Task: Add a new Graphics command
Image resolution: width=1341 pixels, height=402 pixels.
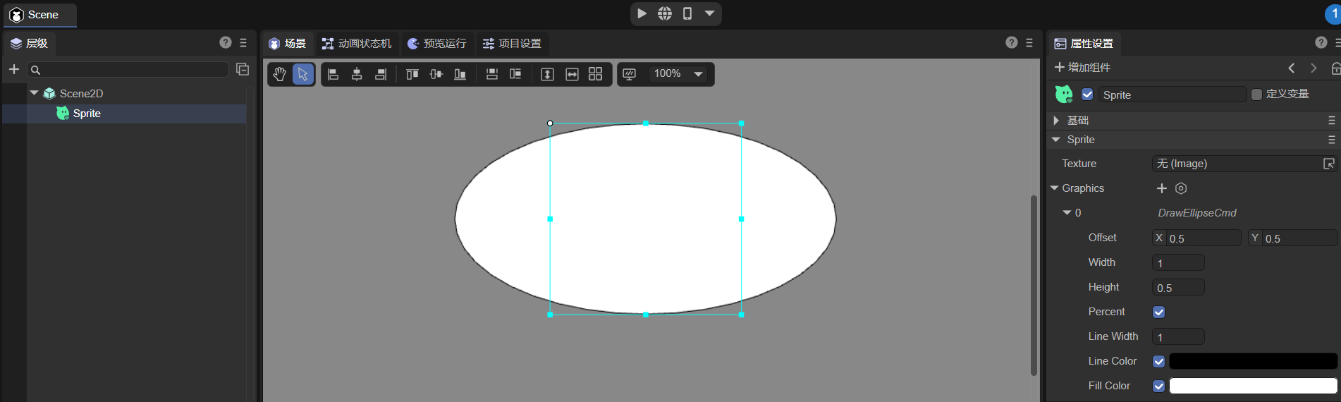Action: [1162, 188]
